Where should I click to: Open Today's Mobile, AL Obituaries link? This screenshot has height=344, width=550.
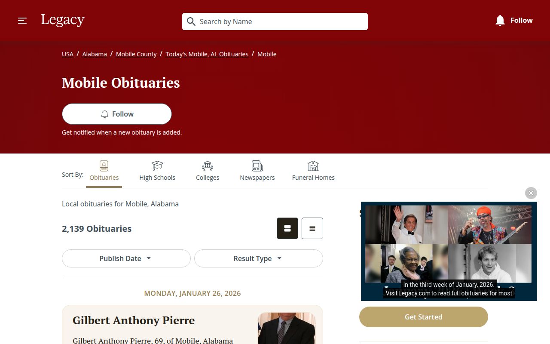207,54
